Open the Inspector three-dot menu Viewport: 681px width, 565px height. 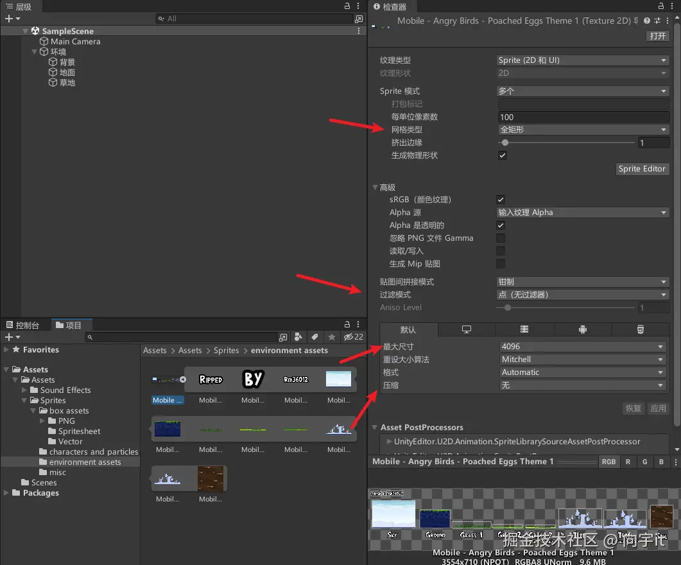(x=671, y=6)
